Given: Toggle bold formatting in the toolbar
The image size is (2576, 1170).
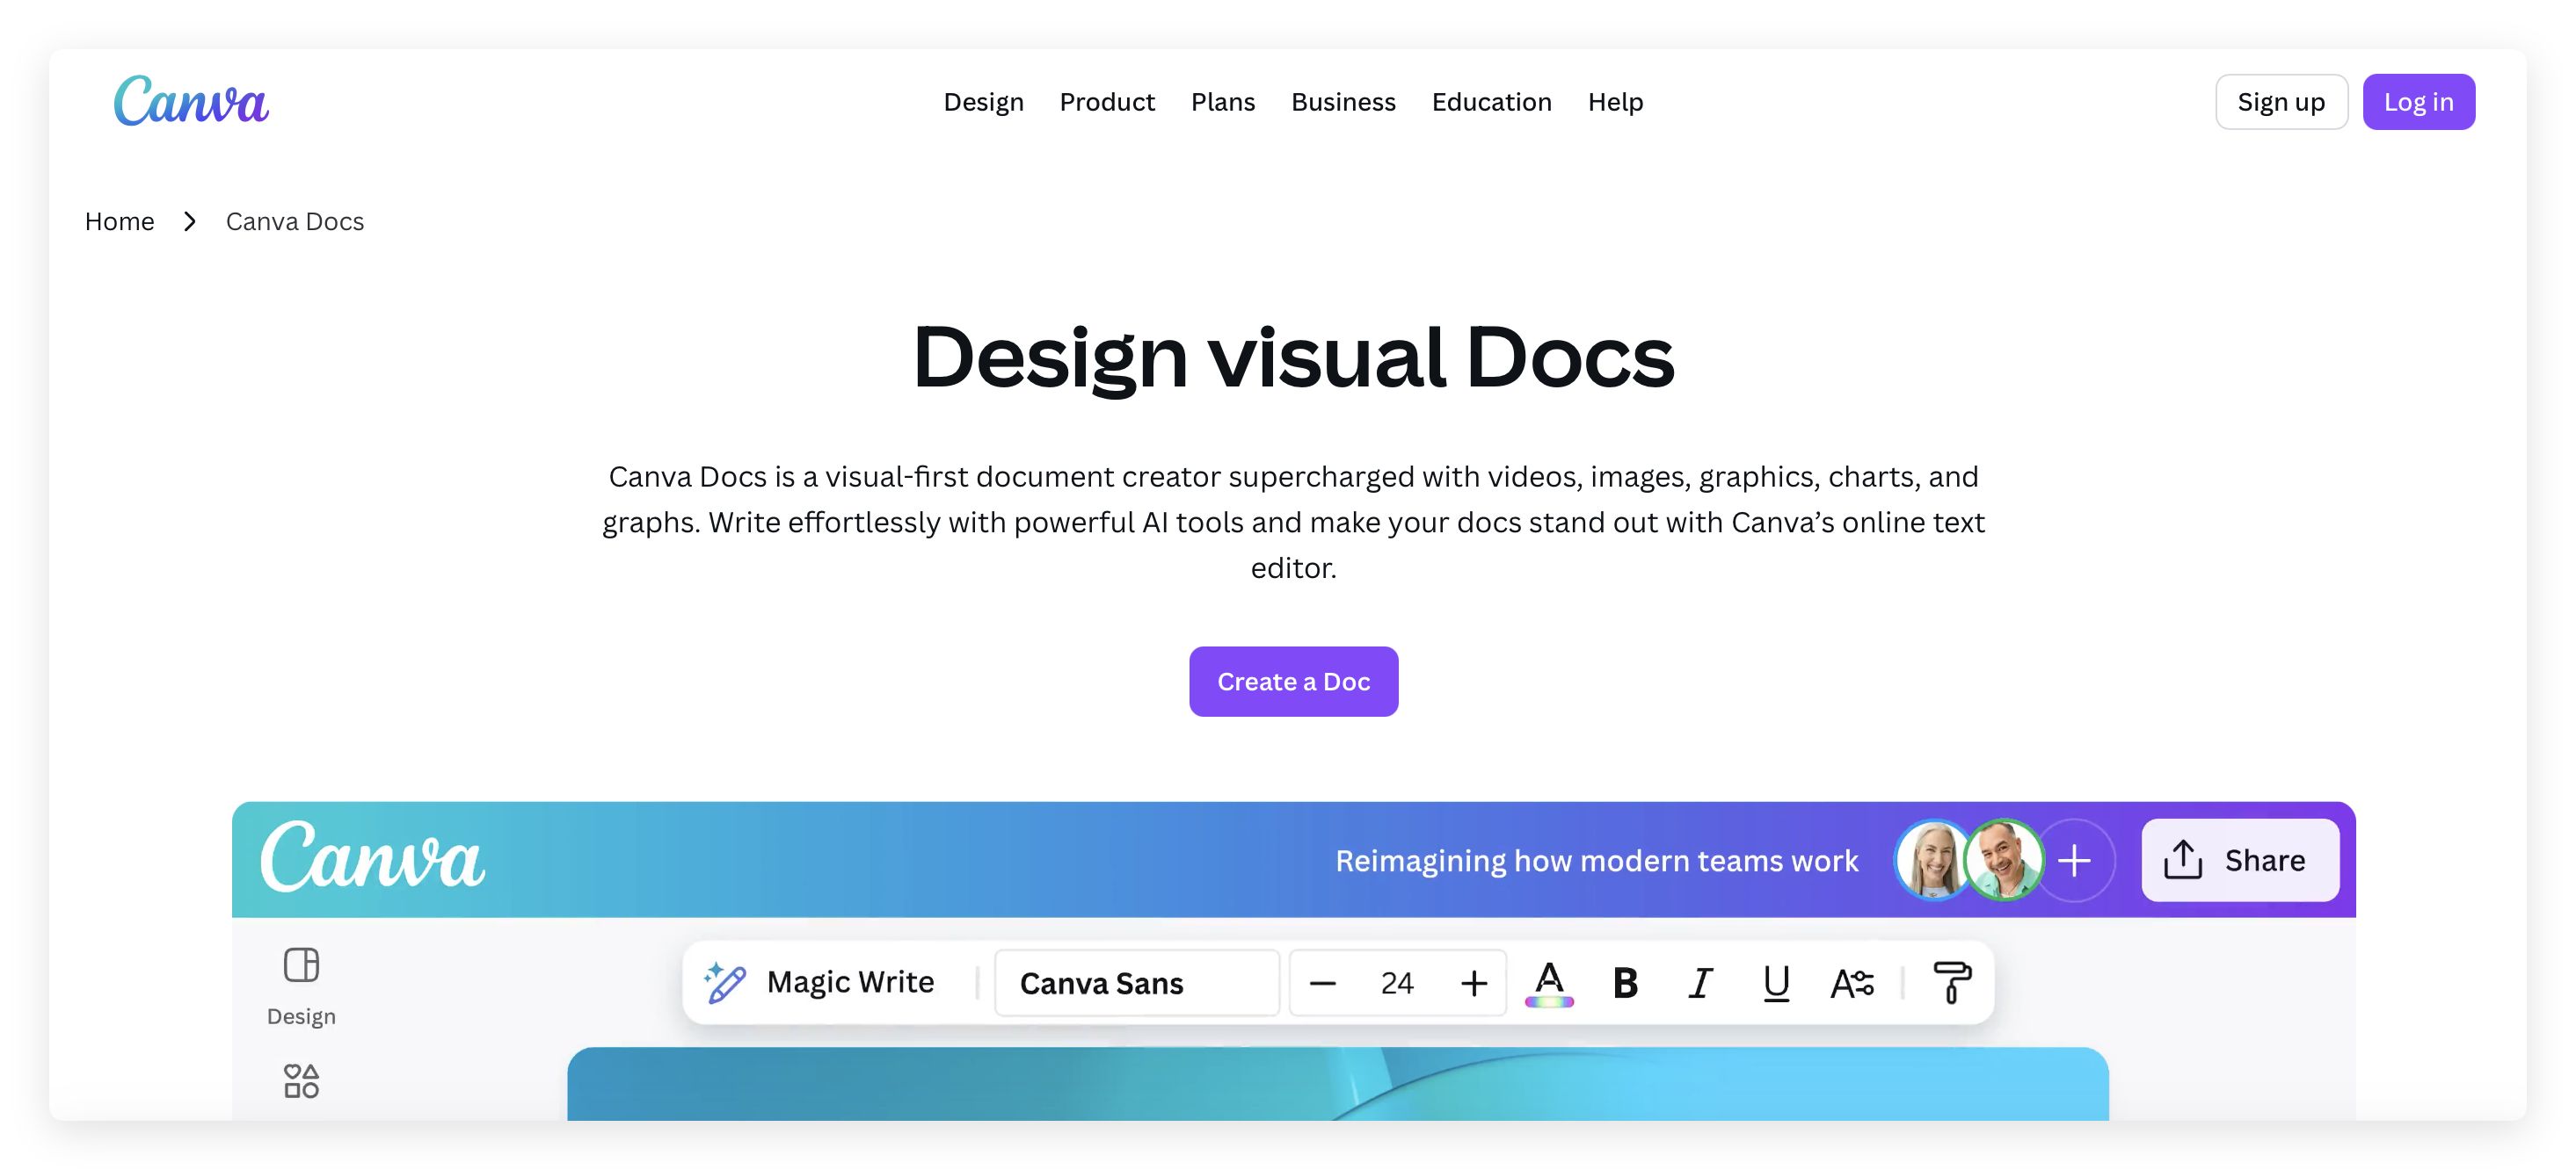Looking at the screenshot, I should [1625, 983].
